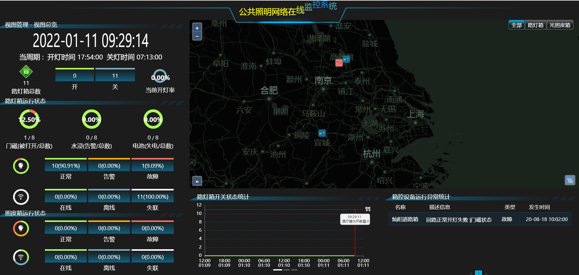This screenshot has width=579, height=275.
Task: Click the blue device marker near 宣城
Action: pos(322,133)
